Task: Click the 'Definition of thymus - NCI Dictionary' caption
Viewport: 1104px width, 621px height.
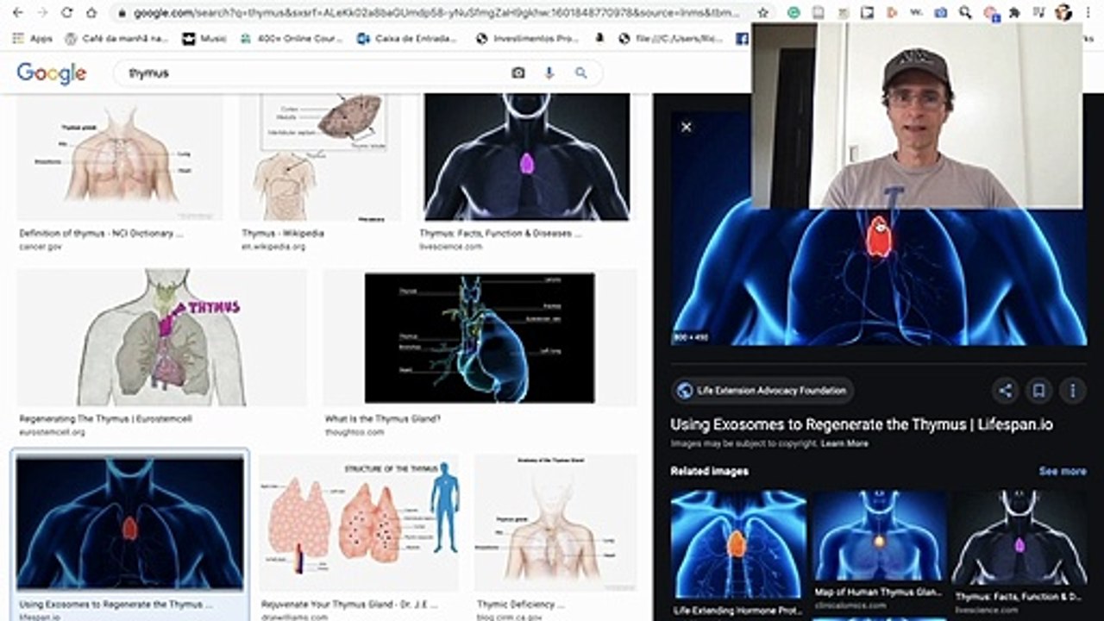Action: 101,234
